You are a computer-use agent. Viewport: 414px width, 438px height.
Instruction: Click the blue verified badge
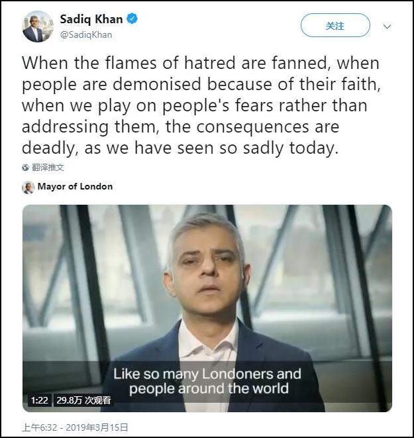point(132,19)
